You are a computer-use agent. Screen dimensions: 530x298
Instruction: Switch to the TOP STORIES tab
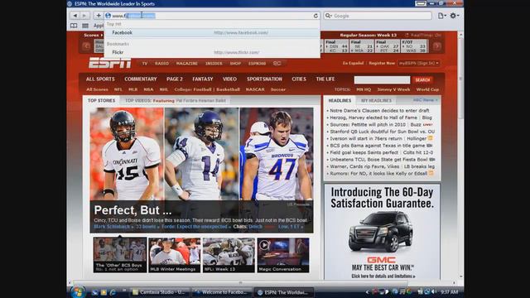101,101
